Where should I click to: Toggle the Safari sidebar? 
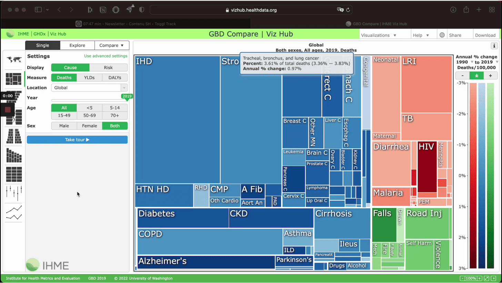pos(38,10)
